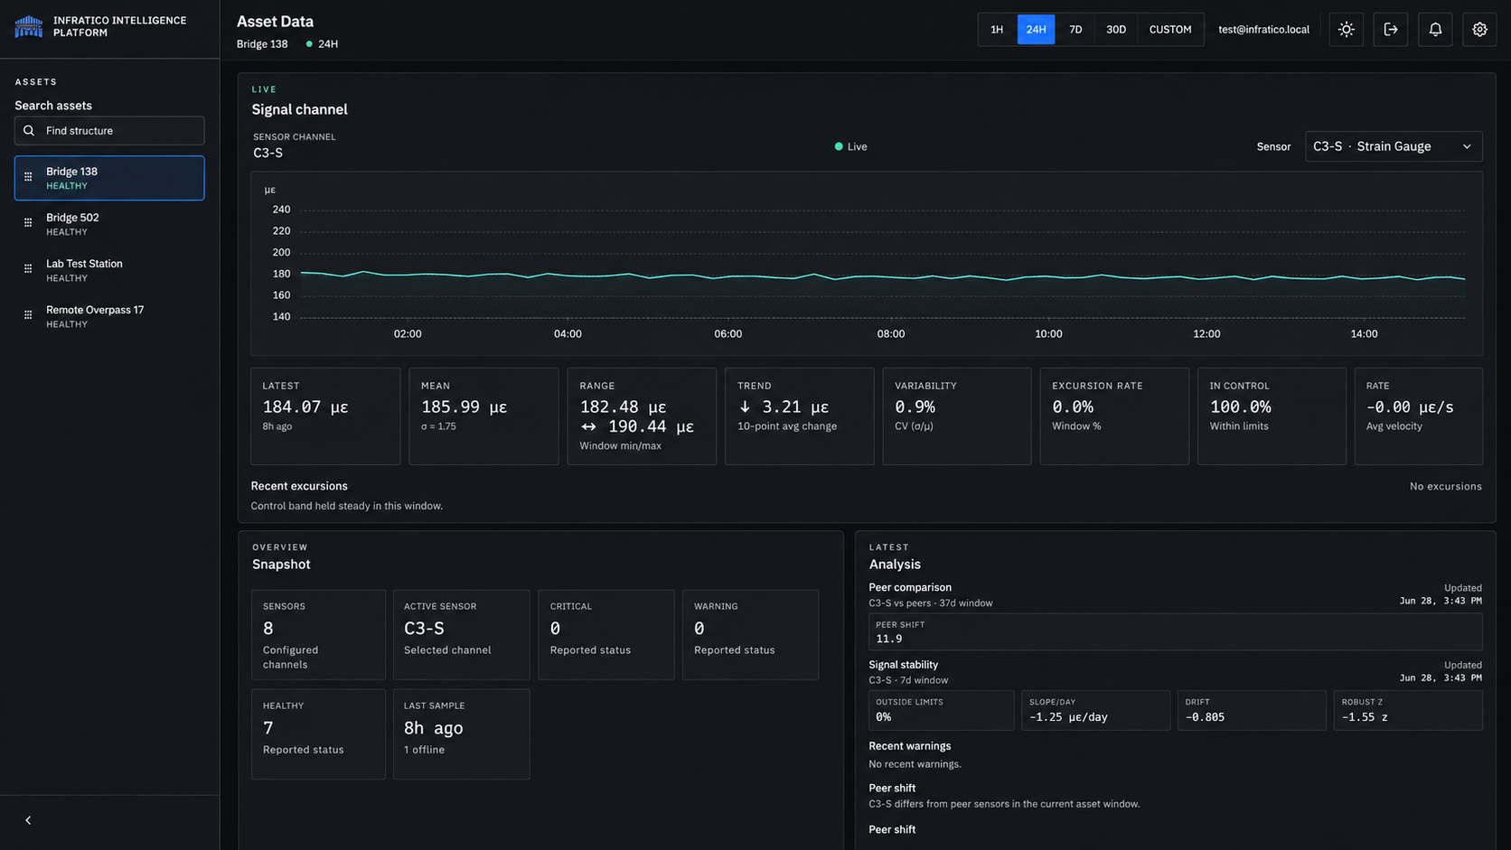Screen dimensions: 1511x850
Task: Click the In Control 100.0% card
Action: 1272,416
